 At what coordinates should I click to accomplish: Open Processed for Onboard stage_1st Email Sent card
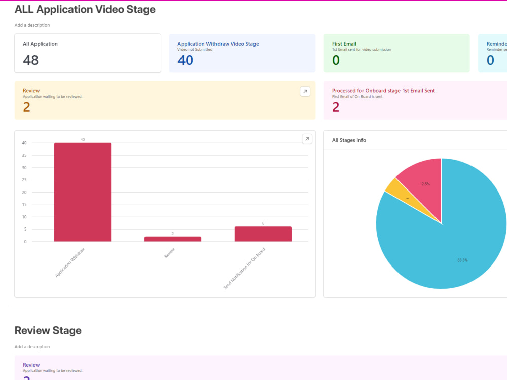415,100
